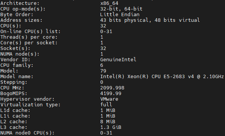Click the CPU MHz value 2099.998
The image size is (225, 136).
112,88
